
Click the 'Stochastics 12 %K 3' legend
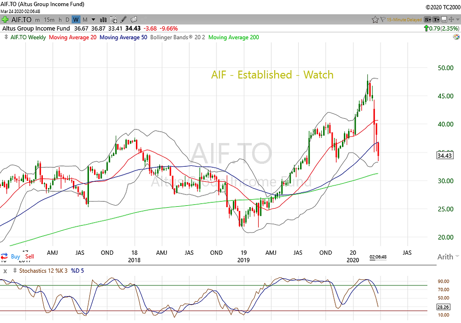(44, 271)
